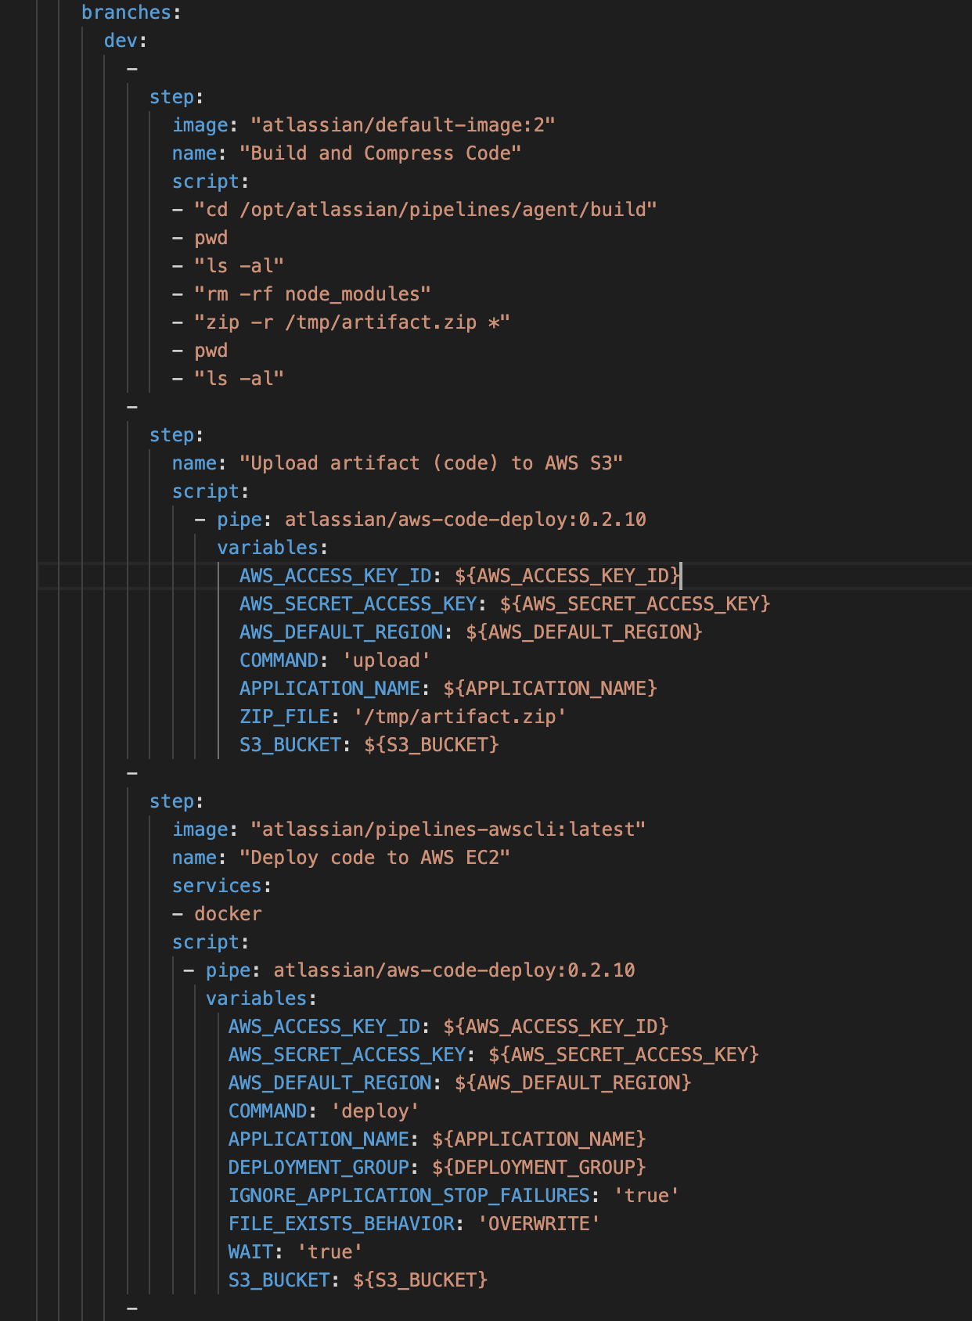Click the 'Deploy code to AWS EC2' name
The height and width of the screenshot is (1321, 972).
point(375,858)
